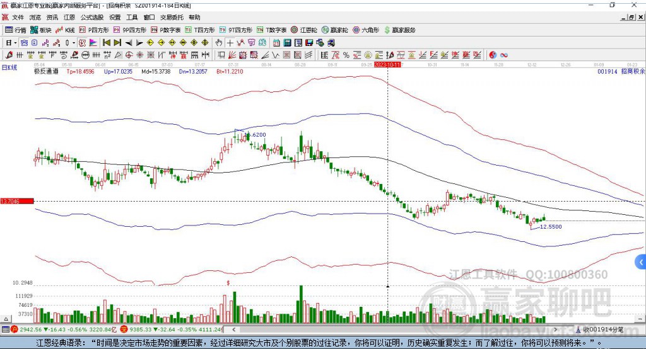Click the Dn=13.2057 value
The width and height of the screenshot is (646, 349).
(x=193, y=71)
